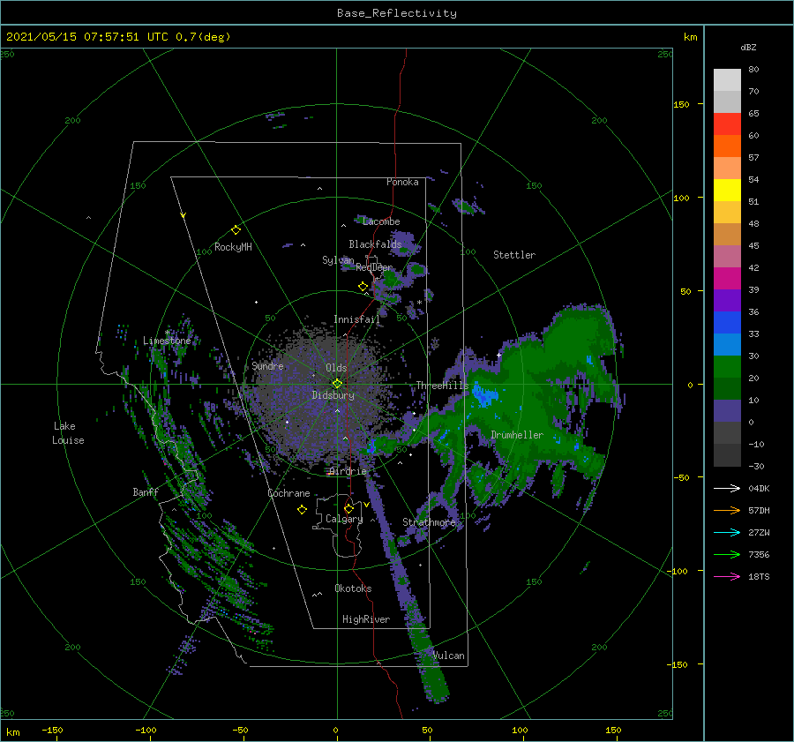Click the Innisfail city label

[x=356, y=319]
